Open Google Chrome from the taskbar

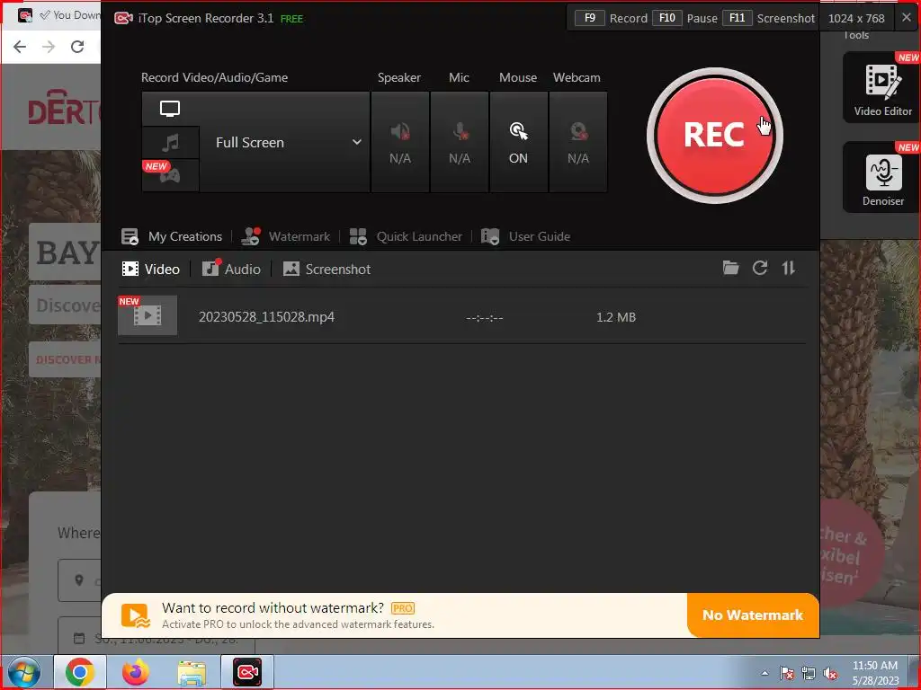point(80,672)
